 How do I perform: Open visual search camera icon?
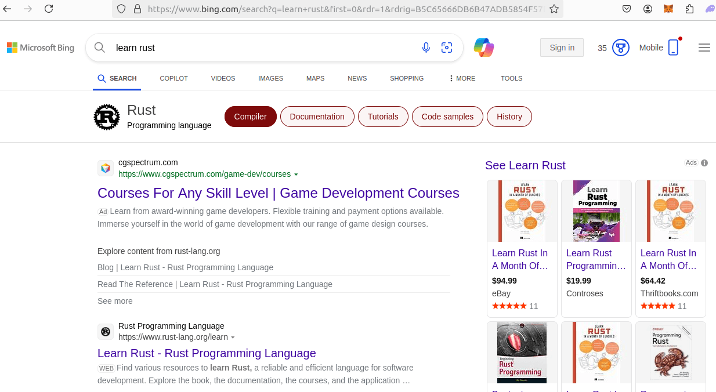click(x=446, y=48)
